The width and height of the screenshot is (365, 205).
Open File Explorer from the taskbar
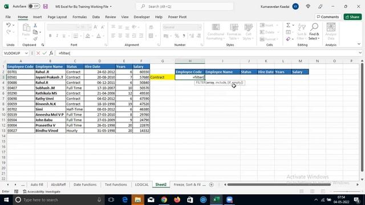[137, 200]
